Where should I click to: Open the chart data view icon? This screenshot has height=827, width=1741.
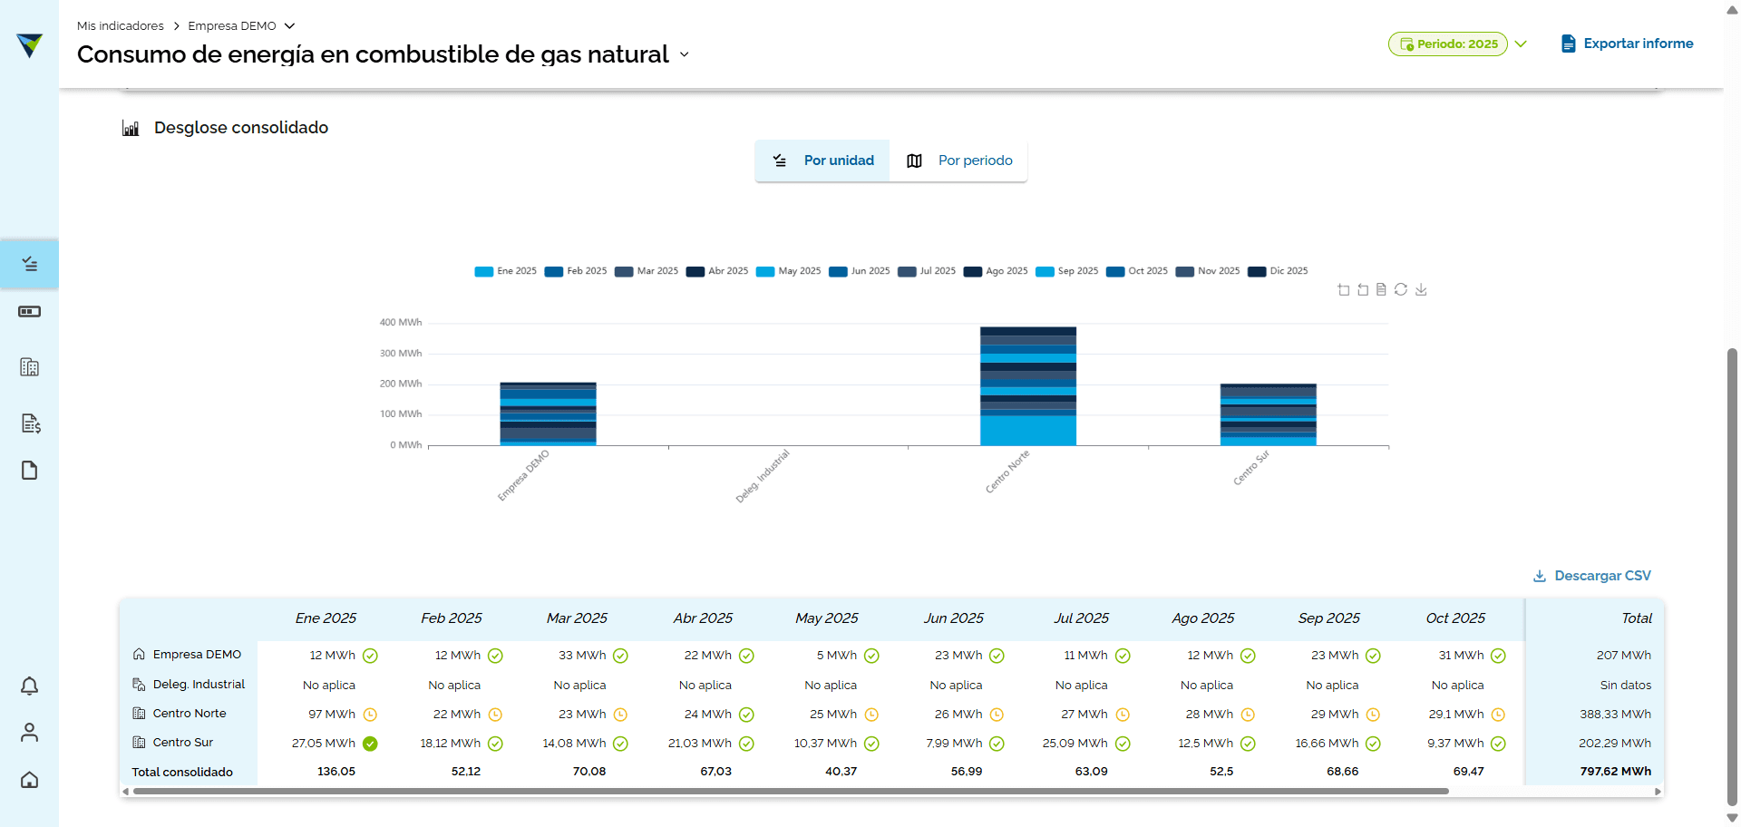pyautogui.click(x=1381, y=289)
